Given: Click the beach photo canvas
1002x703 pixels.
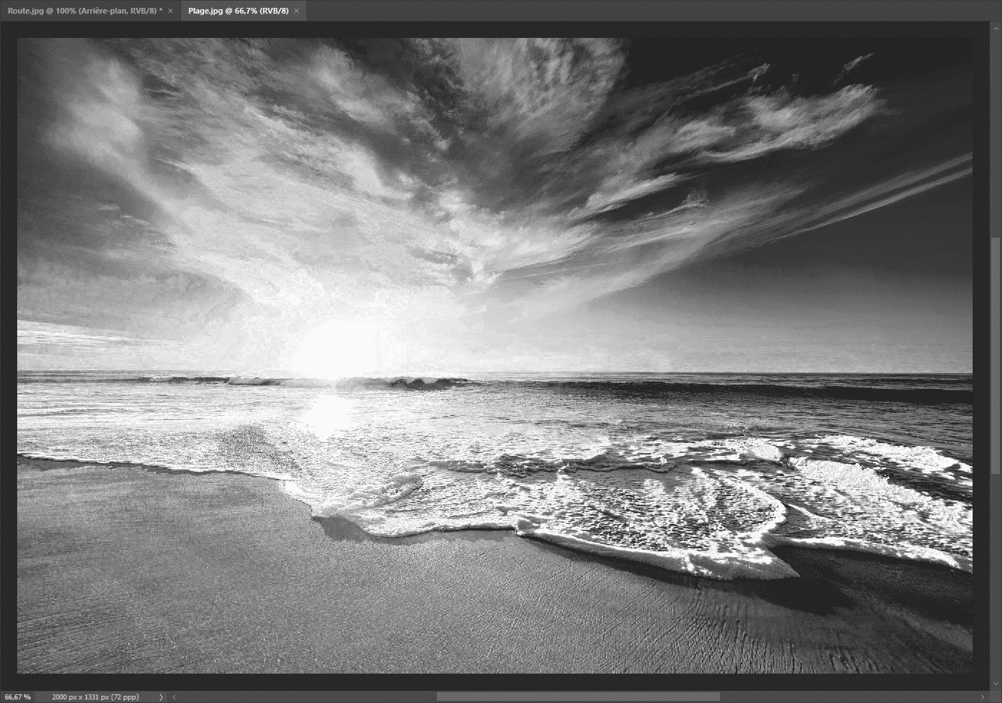Looking at the screenshot, I should (495, 356).
